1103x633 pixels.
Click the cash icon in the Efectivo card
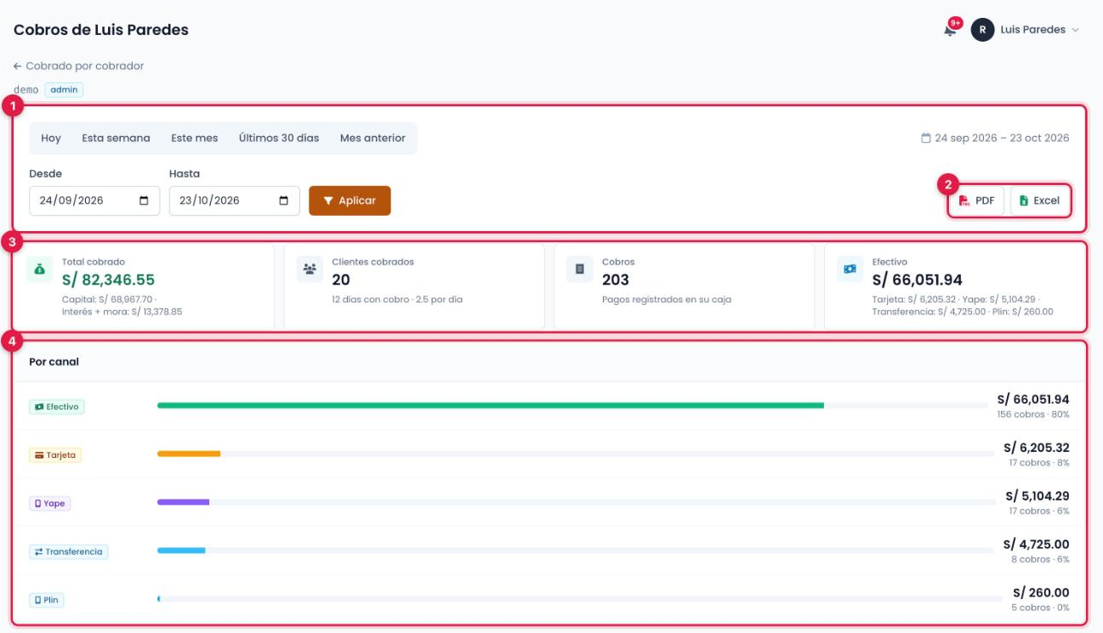click(850, 269)
